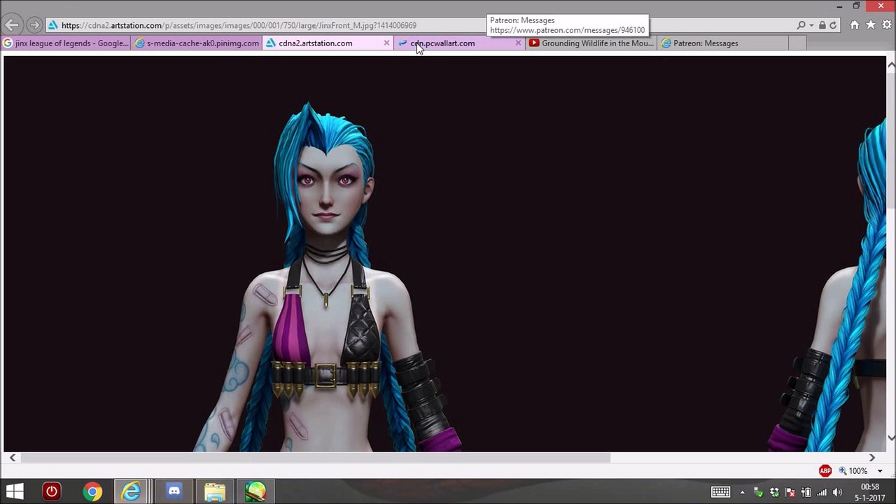
Task: Click the 100% zoom level button
Action: pos(853,471)
